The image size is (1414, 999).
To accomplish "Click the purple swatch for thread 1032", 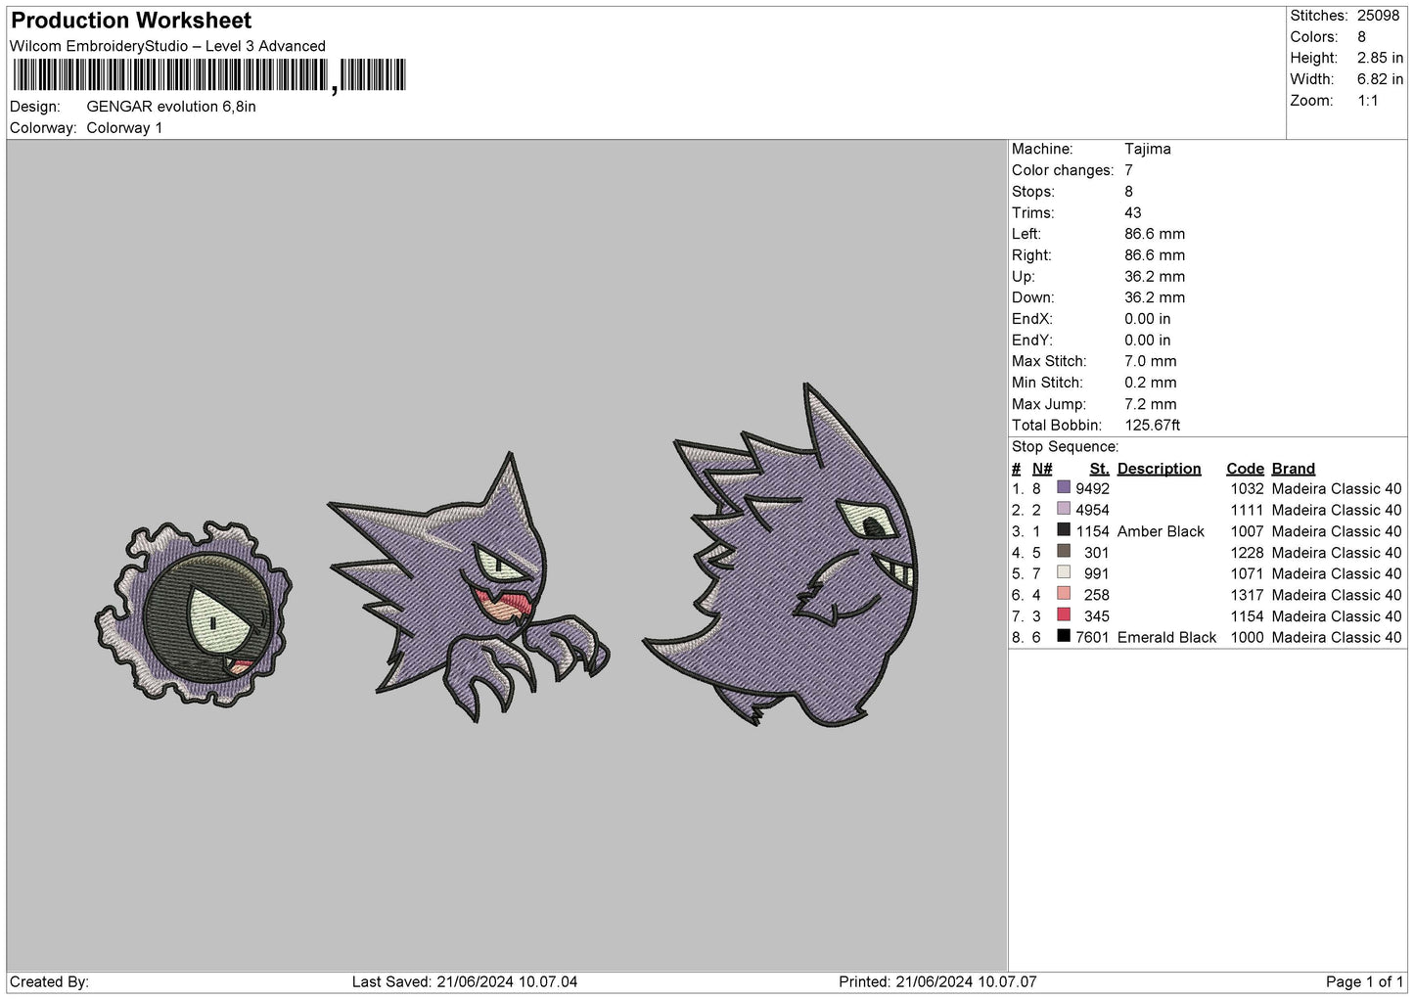I will click(x=1064, y=487).
